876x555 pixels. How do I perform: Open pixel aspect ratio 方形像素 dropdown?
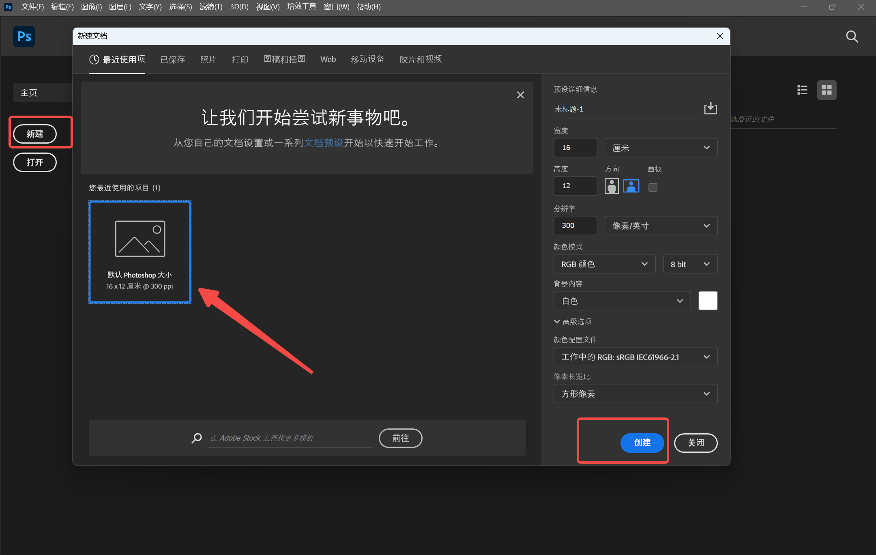636,394
